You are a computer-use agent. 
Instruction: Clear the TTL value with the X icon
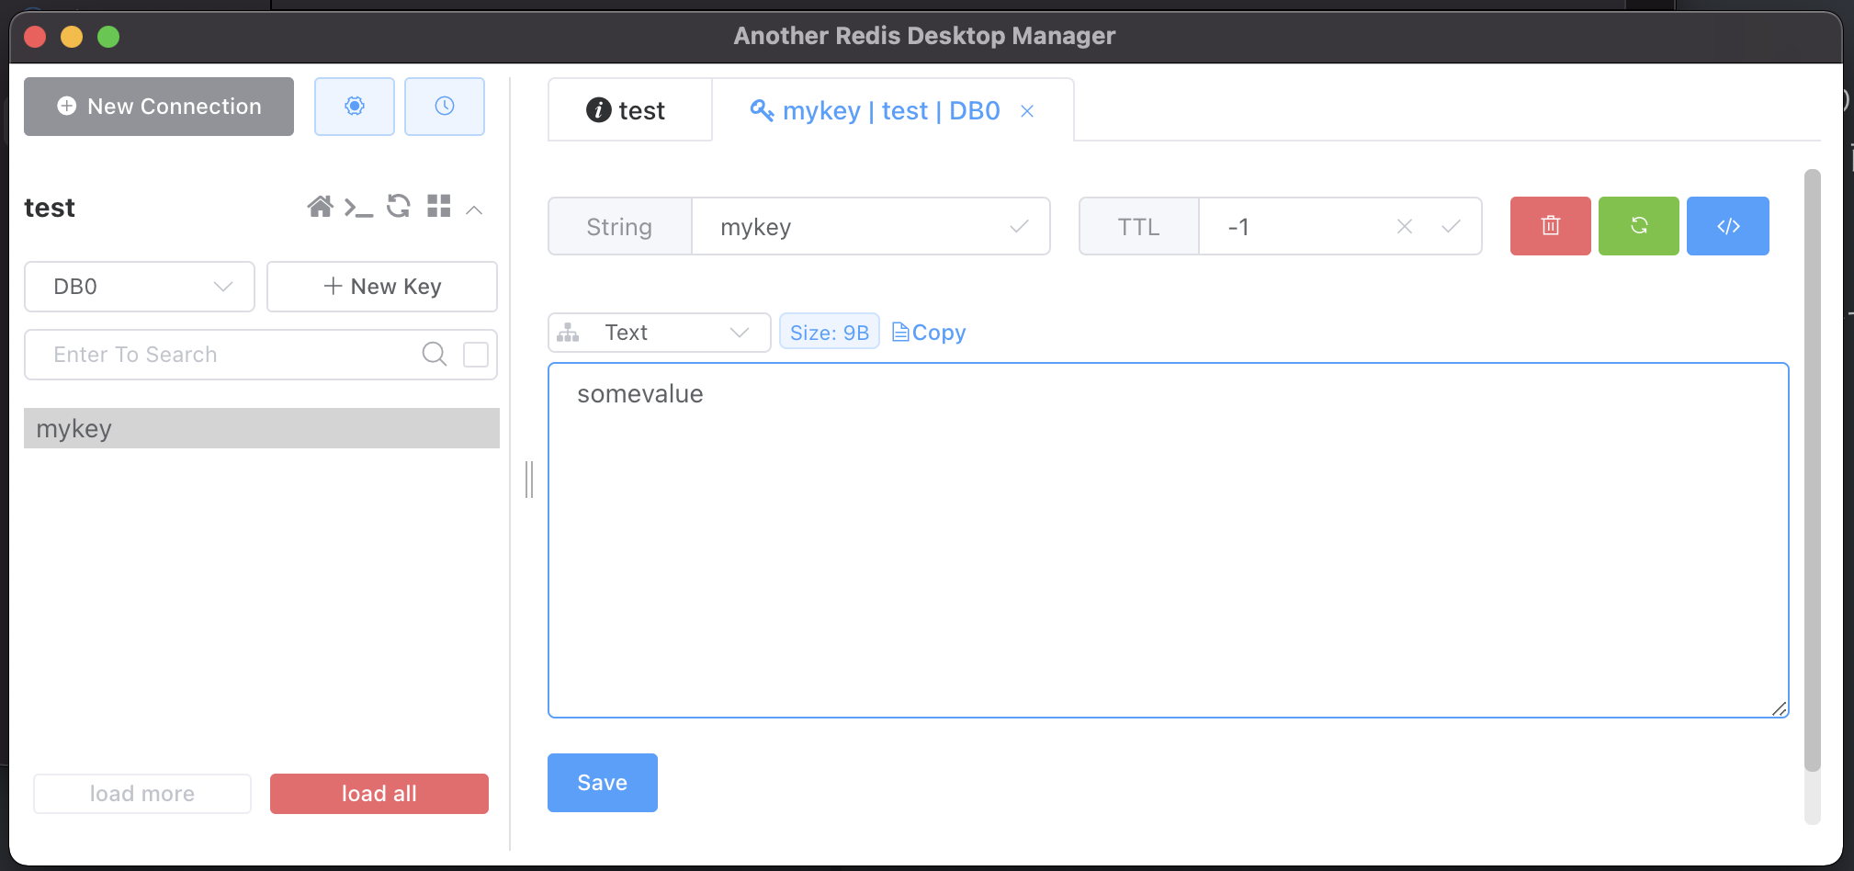click(x=1404, y=226)
